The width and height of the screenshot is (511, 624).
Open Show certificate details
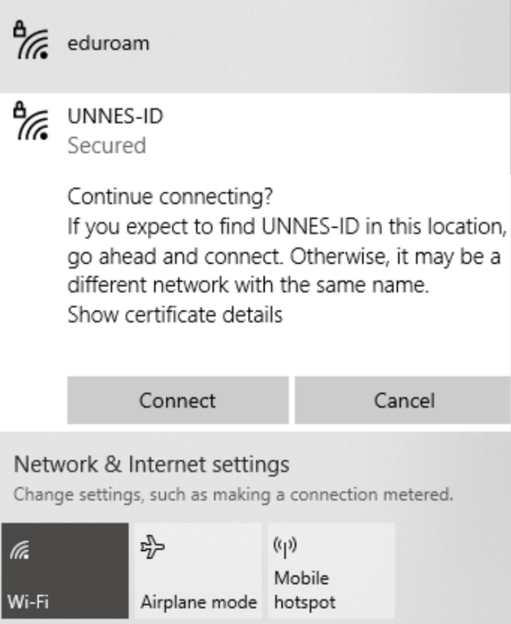coord(175,314)
